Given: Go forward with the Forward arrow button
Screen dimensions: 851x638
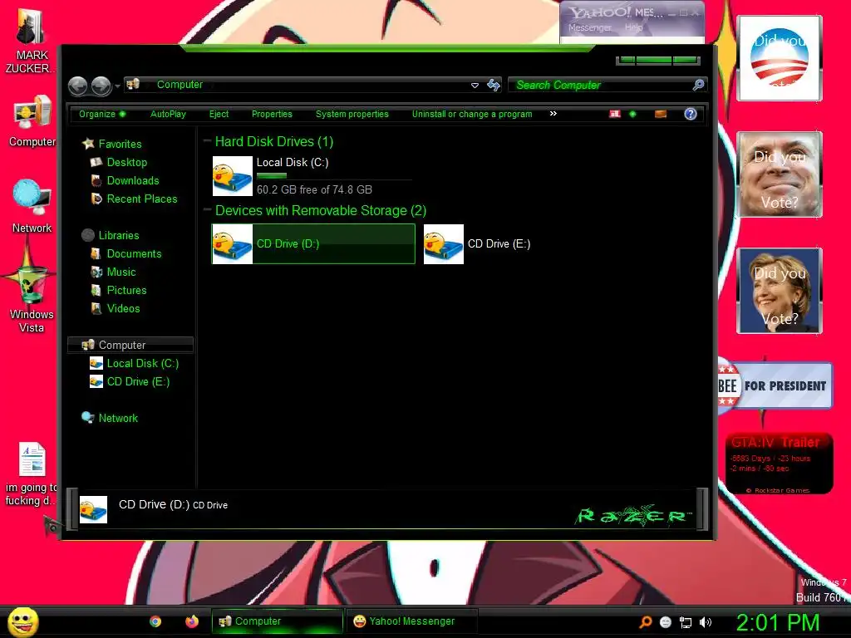Looking at the screenshot, I should click(x=101, y=86).
